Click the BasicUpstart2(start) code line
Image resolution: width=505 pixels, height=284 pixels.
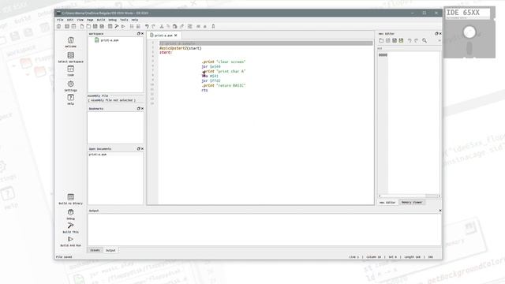pos(181,48)
